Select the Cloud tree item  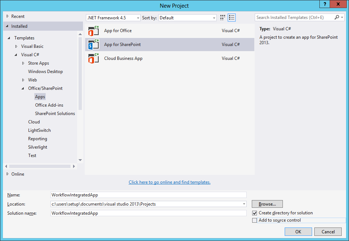[34, 122]
